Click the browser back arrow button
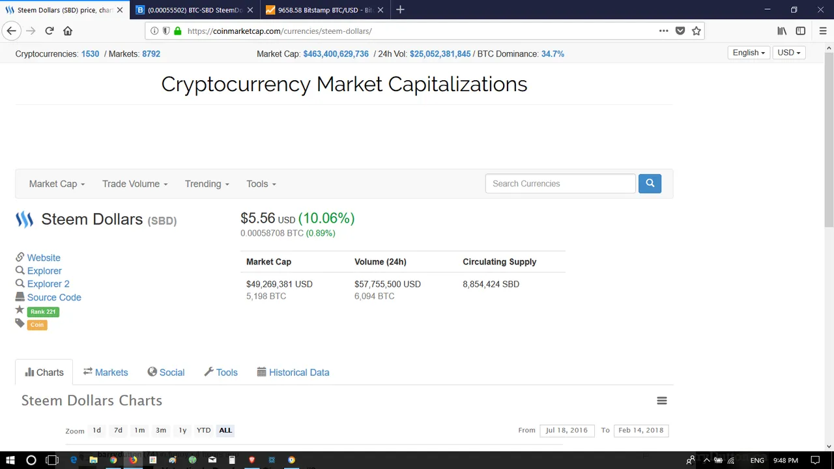Image resolution: width=834 pixels, height=469 pixels. coord(11,31)
